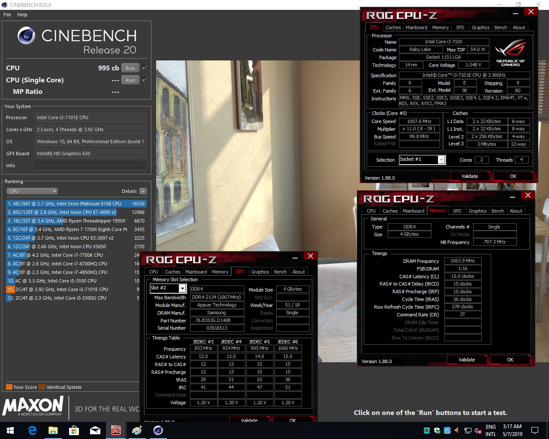549x439 pixels.
Task: Open Memory tab in SPD CPU-Z window
Action: click(x=220, y=272)
